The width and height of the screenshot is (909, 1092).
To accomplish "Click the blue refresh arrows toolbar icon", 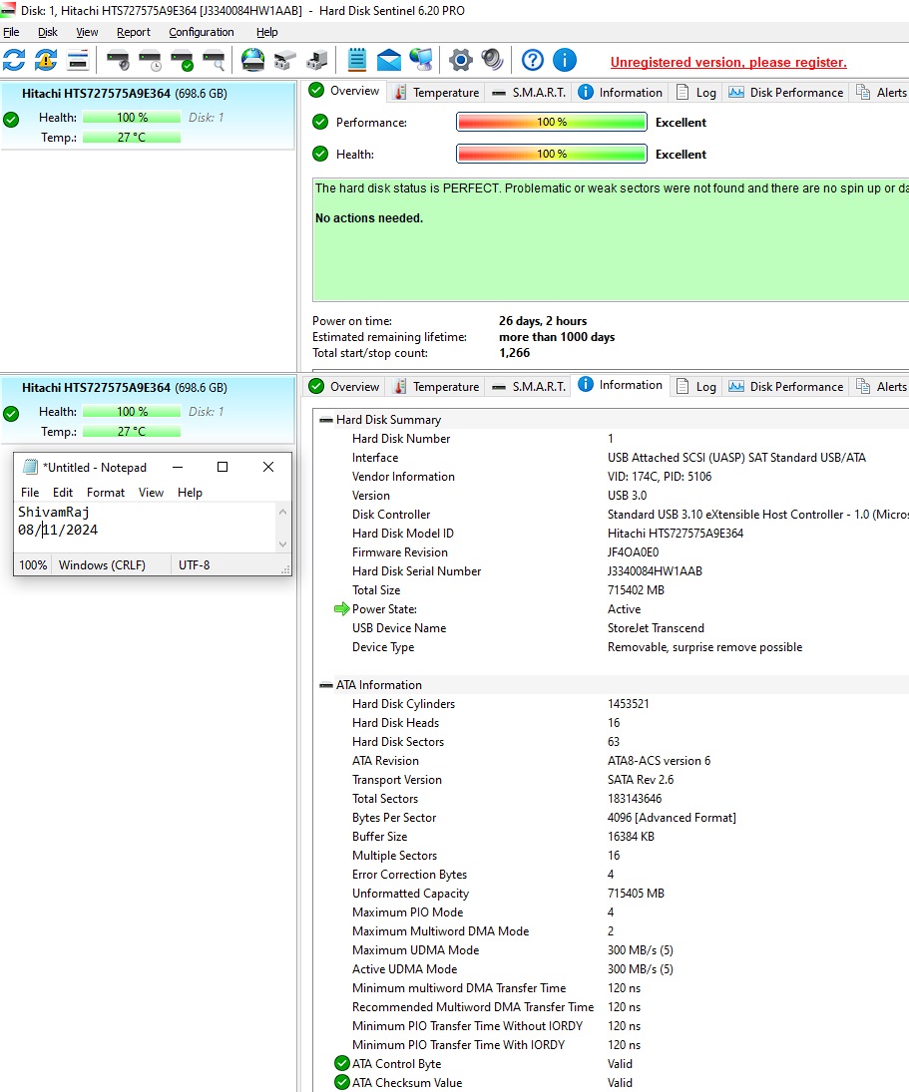I will 14,60.
